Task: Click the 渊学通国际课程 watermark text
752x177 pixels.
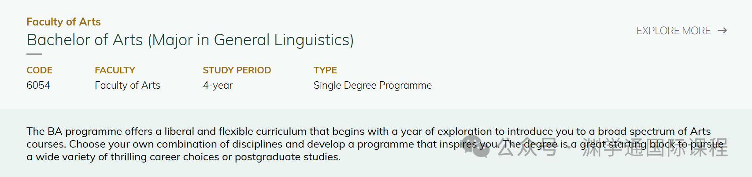Action: 655,148
